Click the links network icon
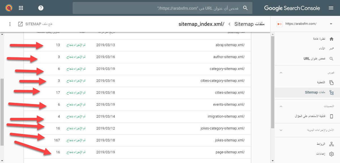The image size is (340, 163). coord(331,144)
